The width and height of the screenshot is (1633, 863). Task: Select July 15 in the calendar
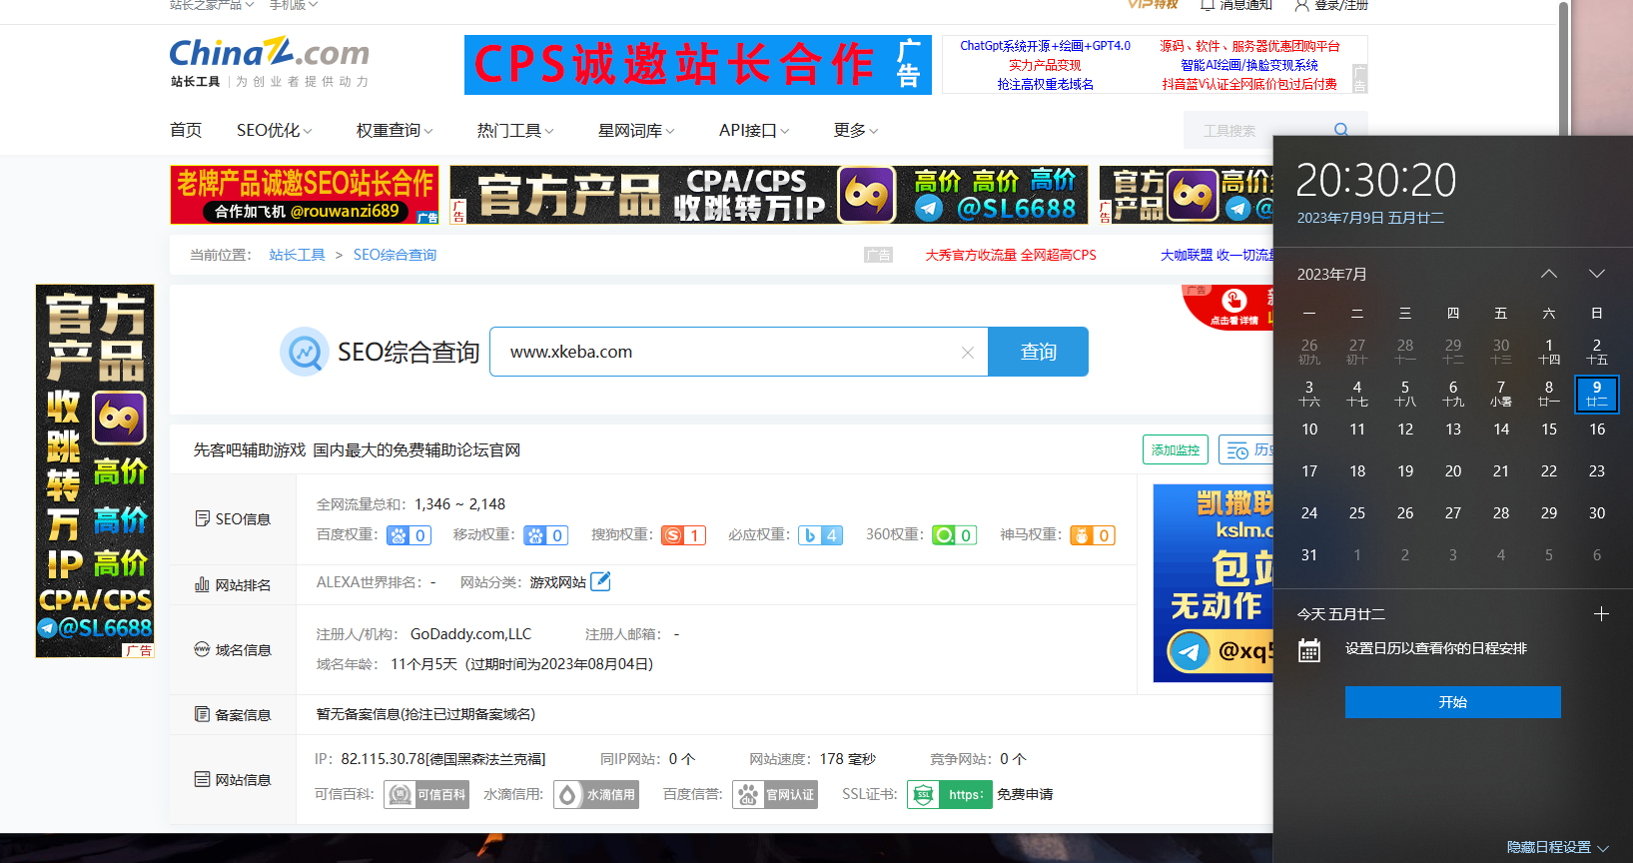pos(1548,430)
